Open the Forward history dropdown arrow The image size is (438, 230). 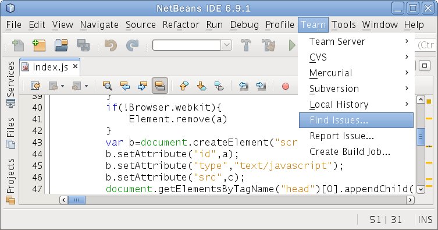pyautogui.click(x=86, y=86)
